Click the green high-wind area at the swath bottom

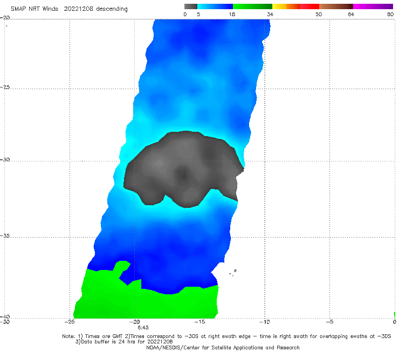coord(145,303)
